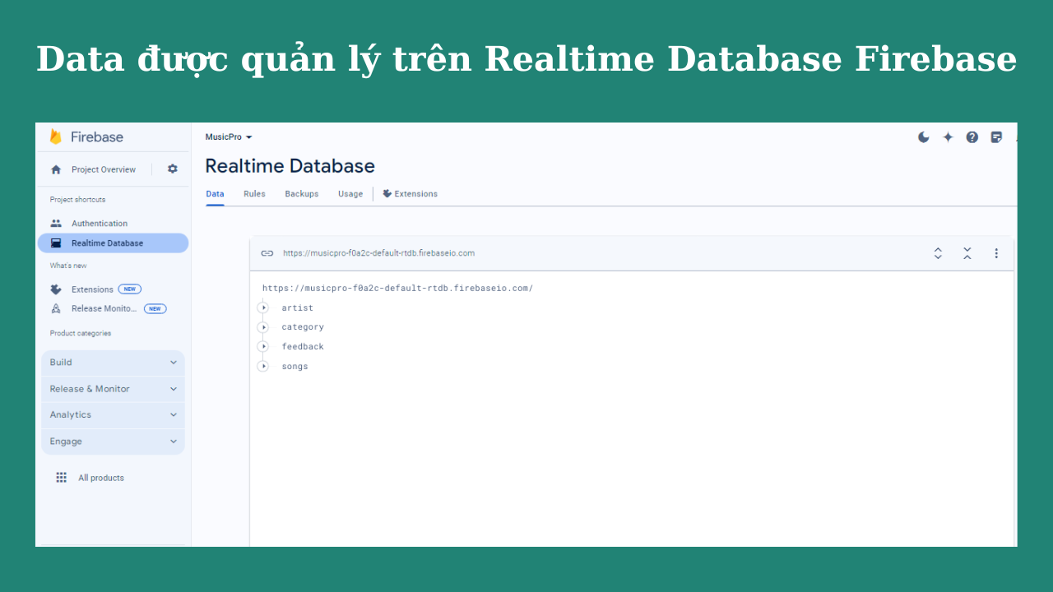1053x592 pixels.
Task: Select the artist key text
Action: tap(297, 308)
